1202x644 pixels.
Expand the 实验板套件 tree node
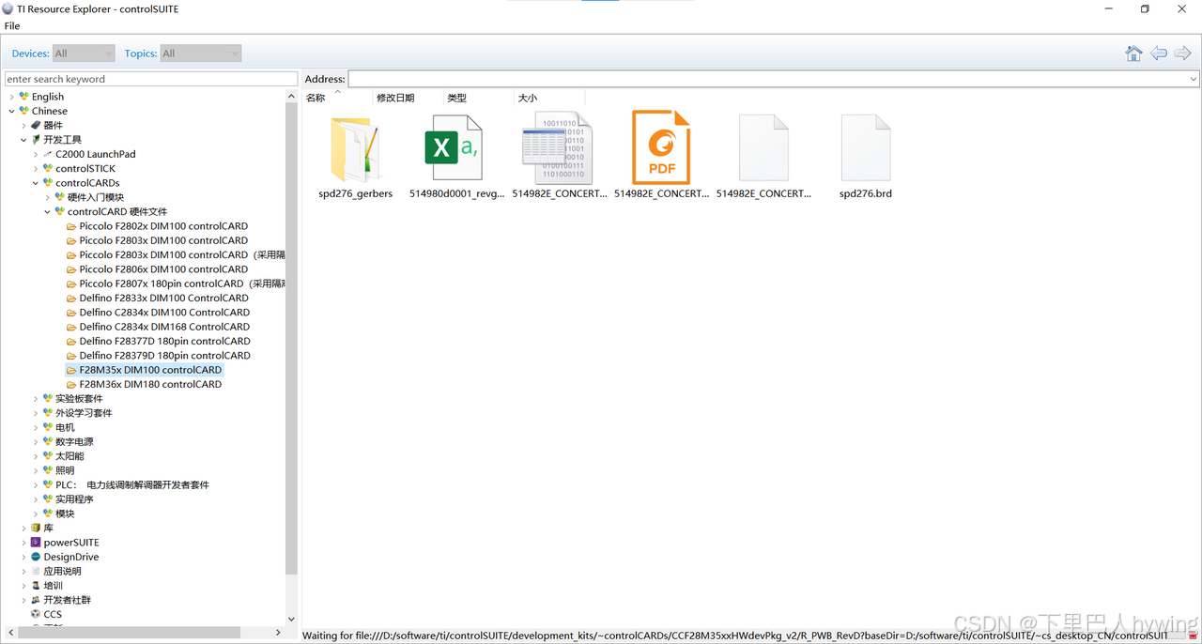coord(36,398)
